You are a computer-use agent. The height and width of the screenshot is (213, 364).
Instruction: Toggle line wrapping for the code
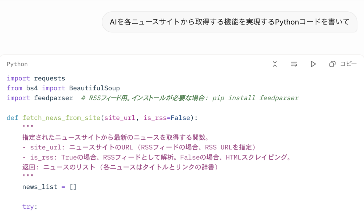[294, 64]
